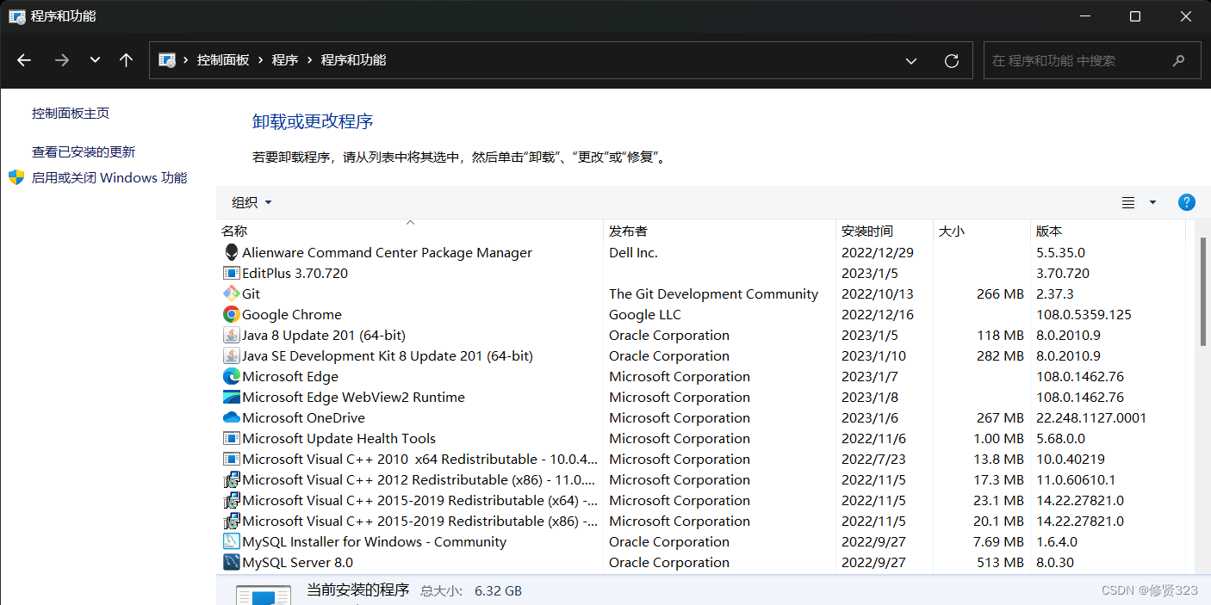Click the Google Chrome icon in the list
The image size is (1211, 605).
point(231,314)
